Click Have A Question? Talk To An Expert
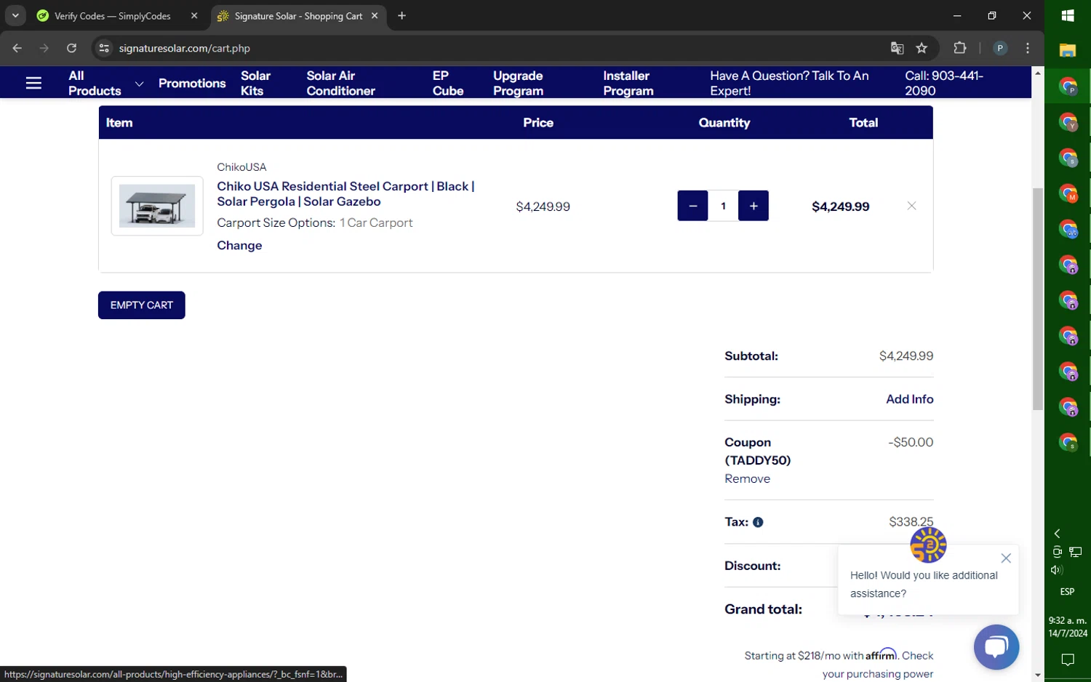Screen dimensions: 1091x682 [789, 83]
